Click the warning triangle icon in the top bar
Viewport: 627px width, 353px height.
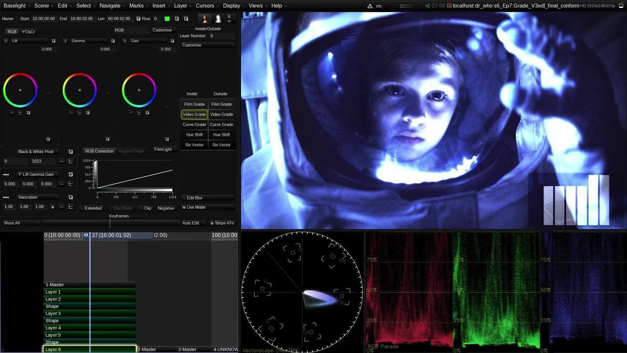tap(370, 6)
